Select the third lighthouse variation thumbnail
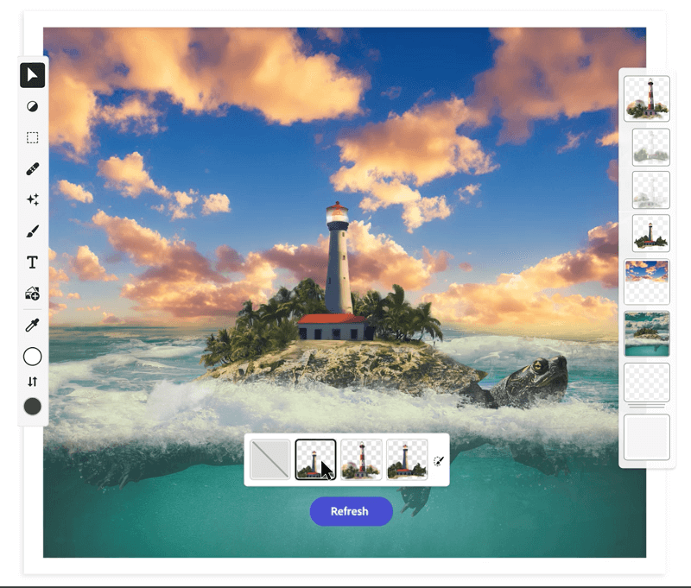Screen dimensions: 691x588 pyautogui.click(x=406, y=459)
